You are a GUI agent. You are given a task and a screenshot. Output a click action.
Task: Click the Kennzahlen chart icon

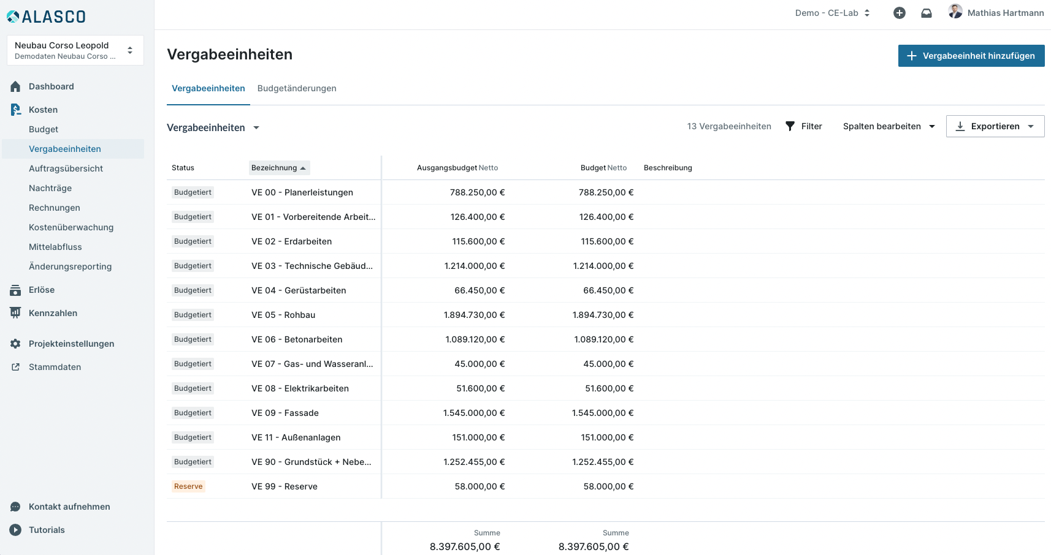coord(15,313)
